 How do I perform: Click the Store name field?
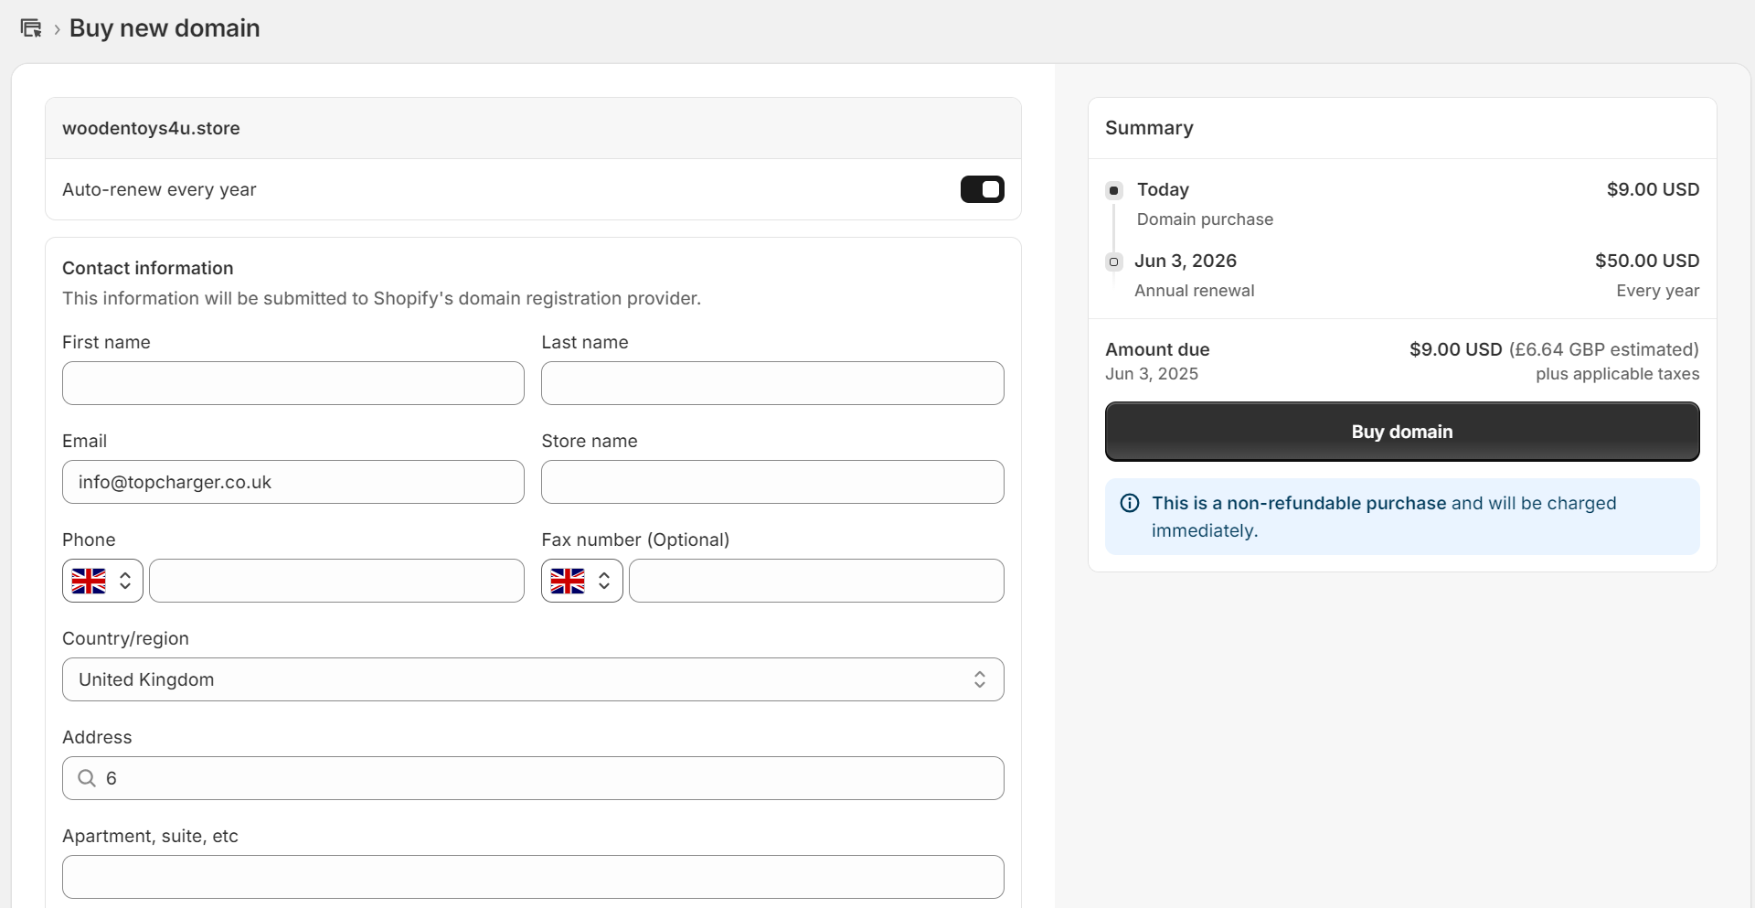tap(772, 482)
